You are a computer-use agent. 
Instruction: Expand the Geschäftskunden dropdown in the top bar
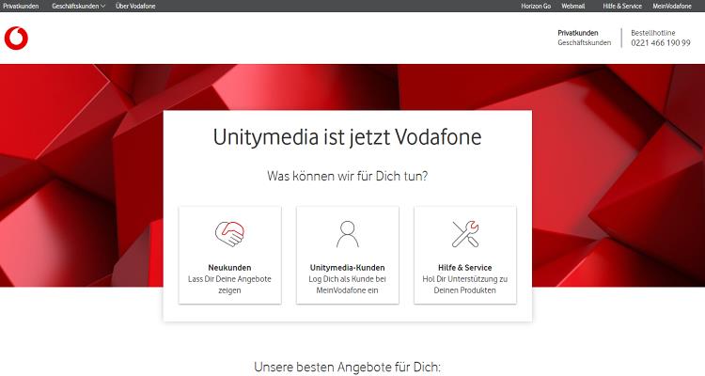78,6
